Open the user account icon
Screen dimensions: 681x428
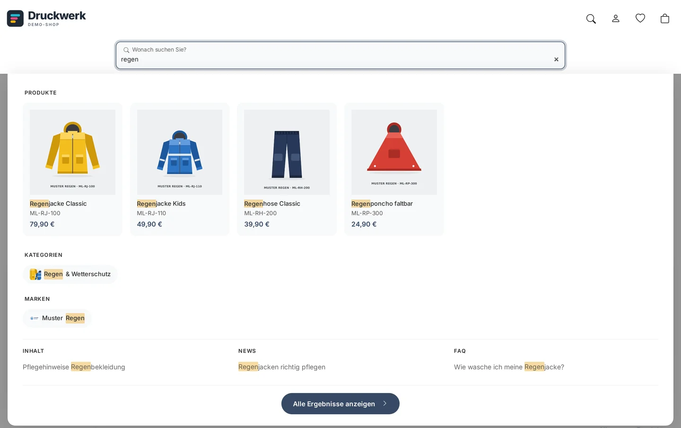point(615,18)
